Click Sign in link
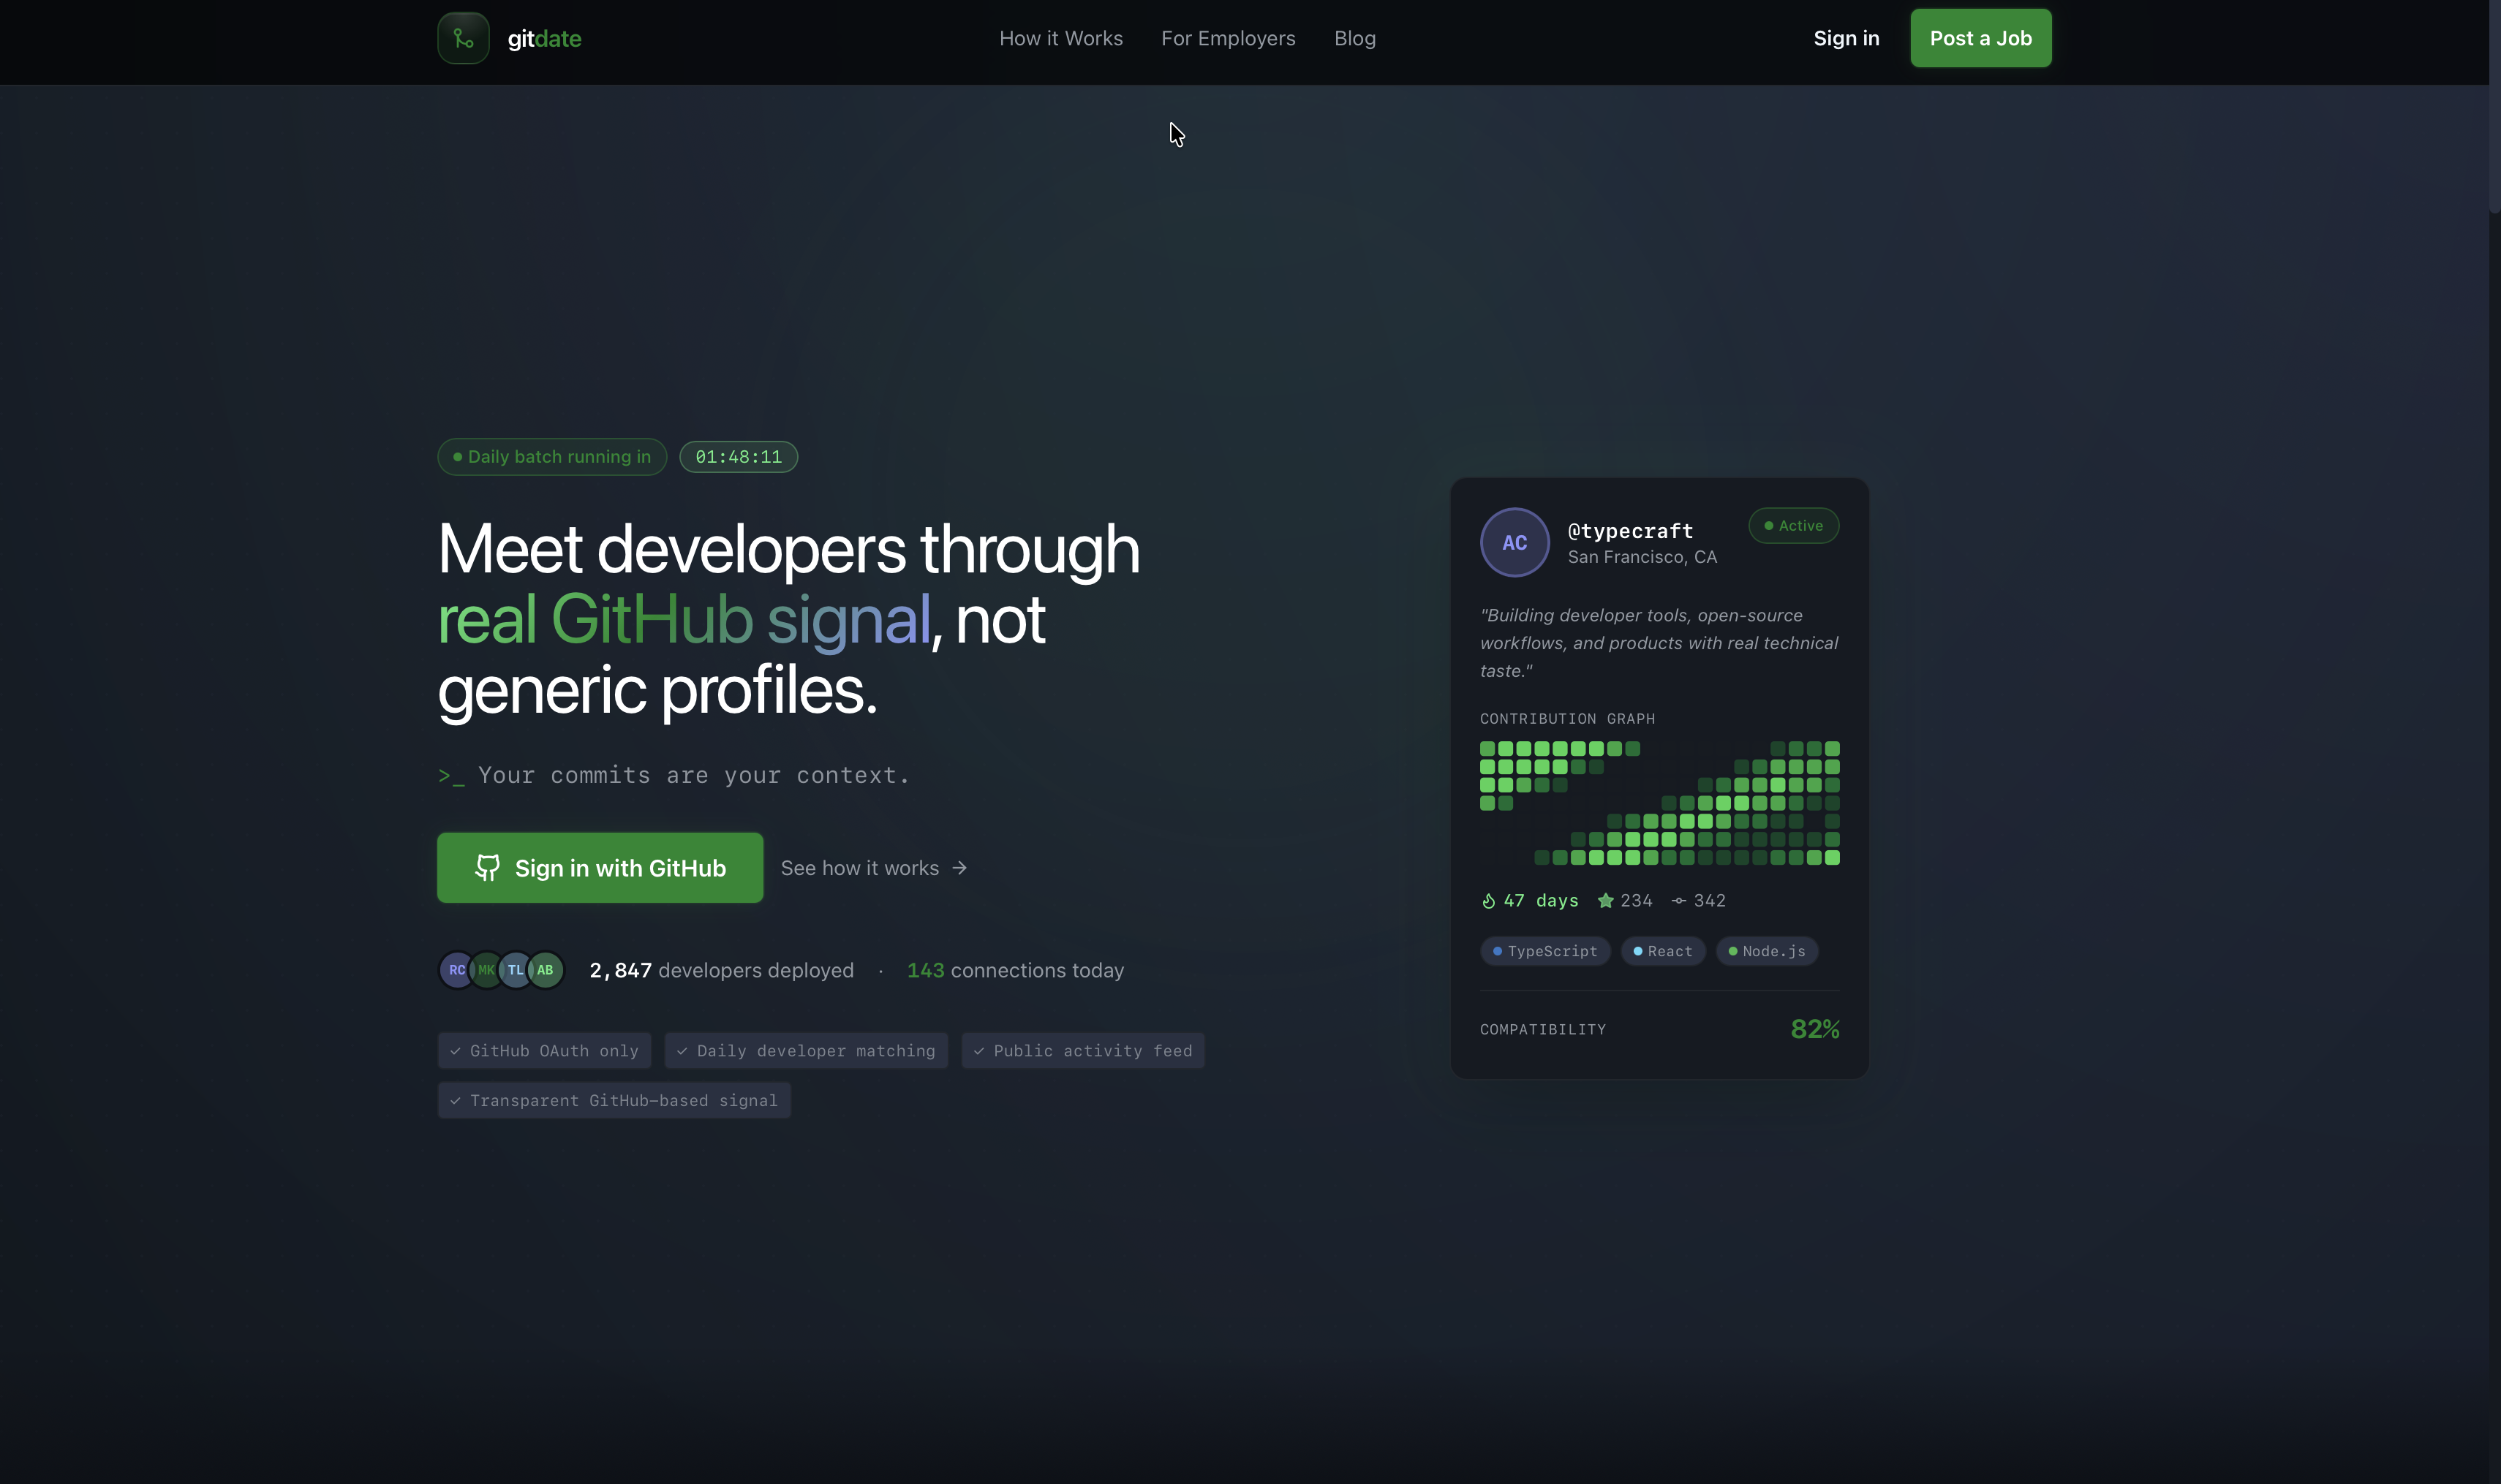2501x1484 pixels. [1846, 38]
